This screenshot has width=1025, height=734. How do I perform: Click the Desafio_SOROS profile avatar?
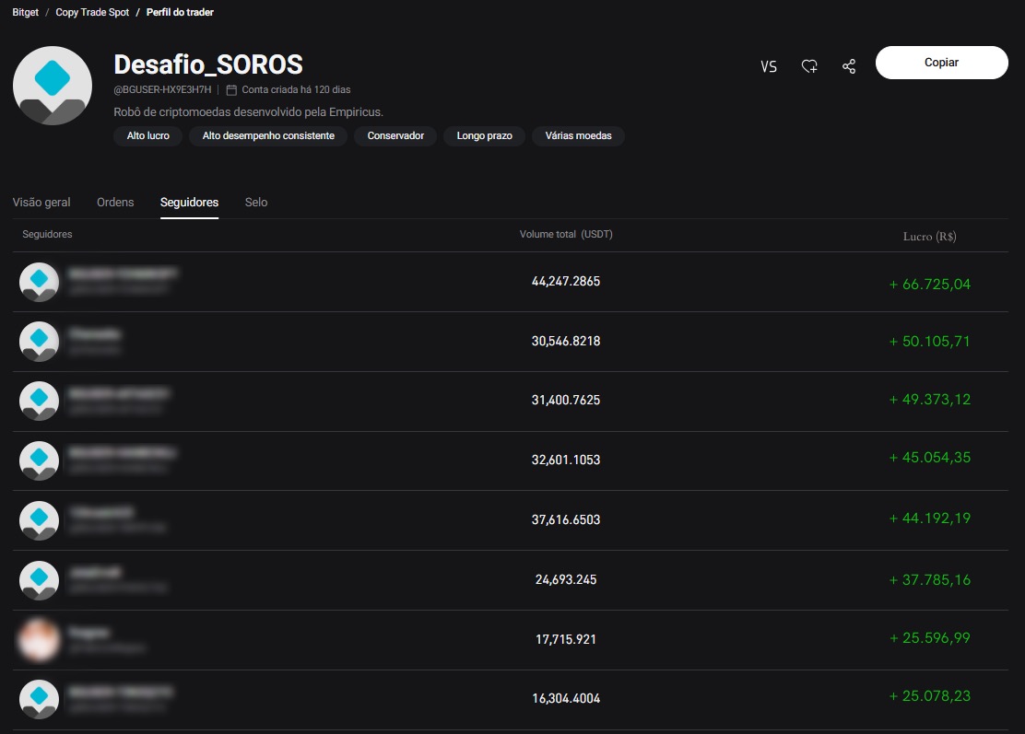(53, 86)
